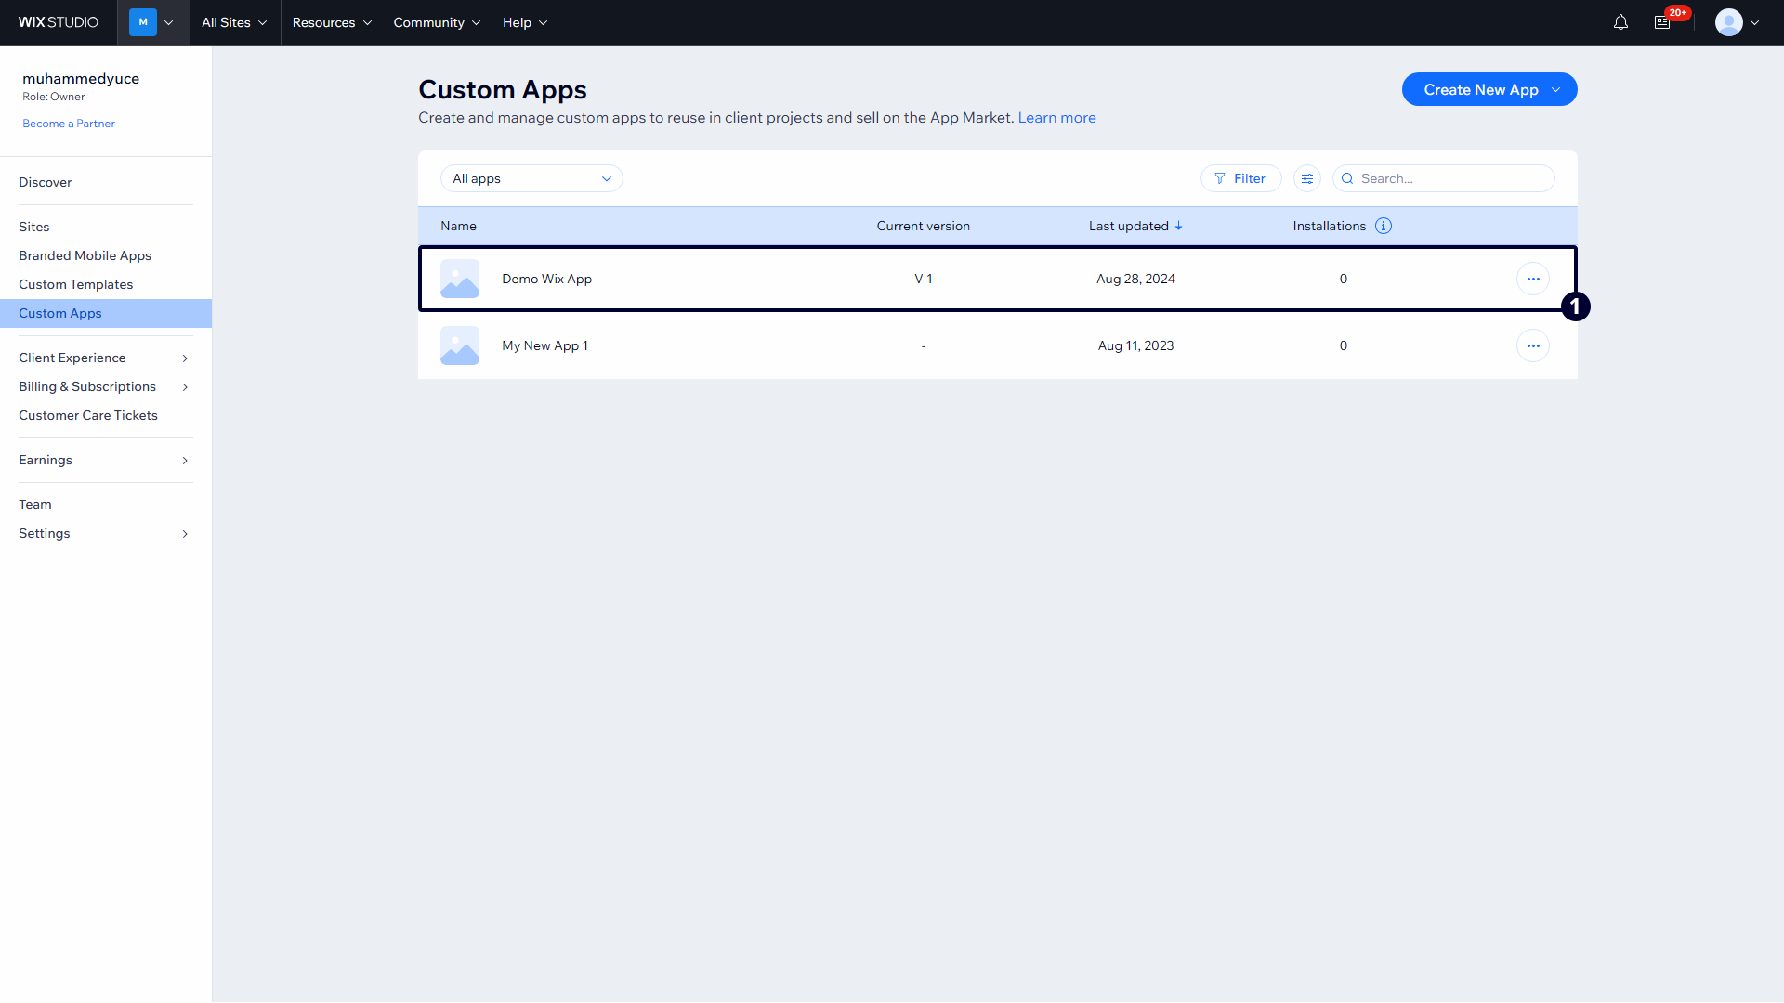Click the Demo Wix App thumbnail image
This screenshot has height=1003, width=1784.
(x=460, y=279)
